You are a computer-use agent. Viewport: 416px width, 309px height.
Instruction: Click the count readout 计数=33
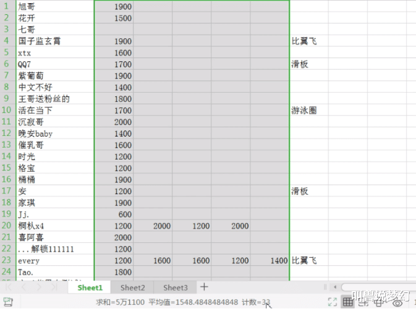256,302
